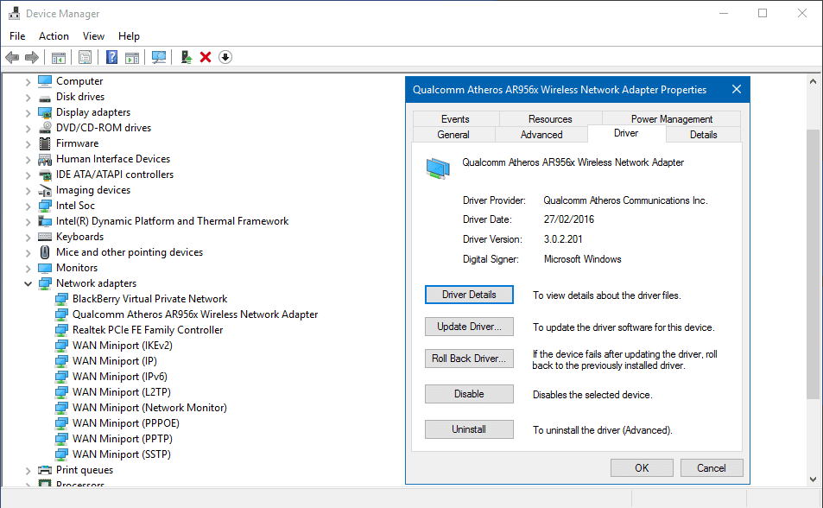823x508 pixels.
Task: Click the Uninstall button in the dialog
Action: (469, 429)
